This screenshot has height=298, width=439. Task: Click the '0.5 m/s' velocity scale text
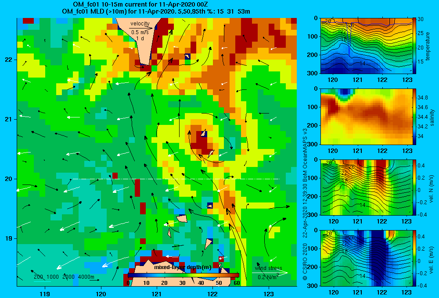140,32
